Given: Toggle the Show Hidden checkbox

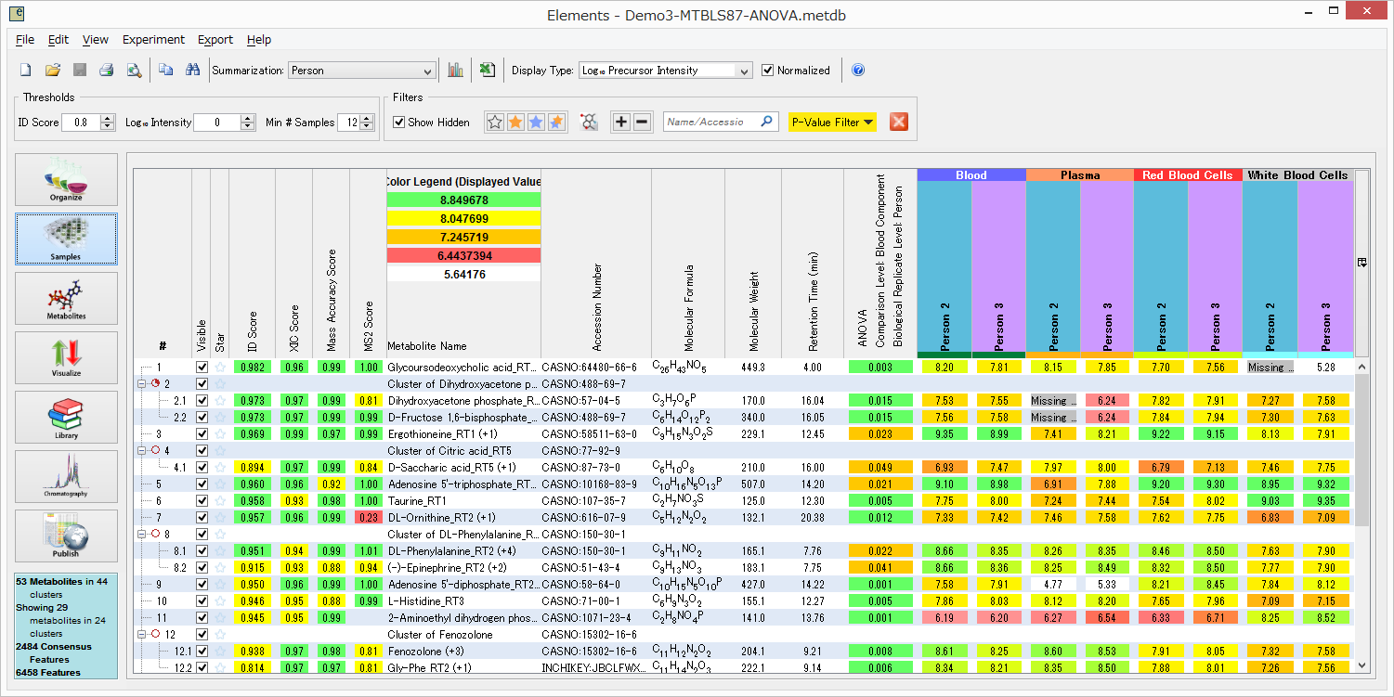Looking at the screenshot, I should pos(399,123).
